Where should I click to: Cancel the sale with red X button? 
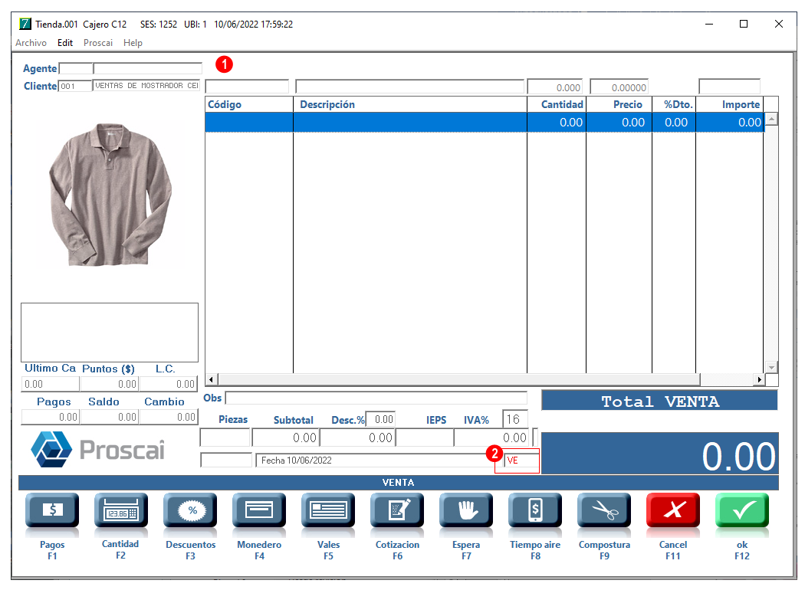[673, 510]
